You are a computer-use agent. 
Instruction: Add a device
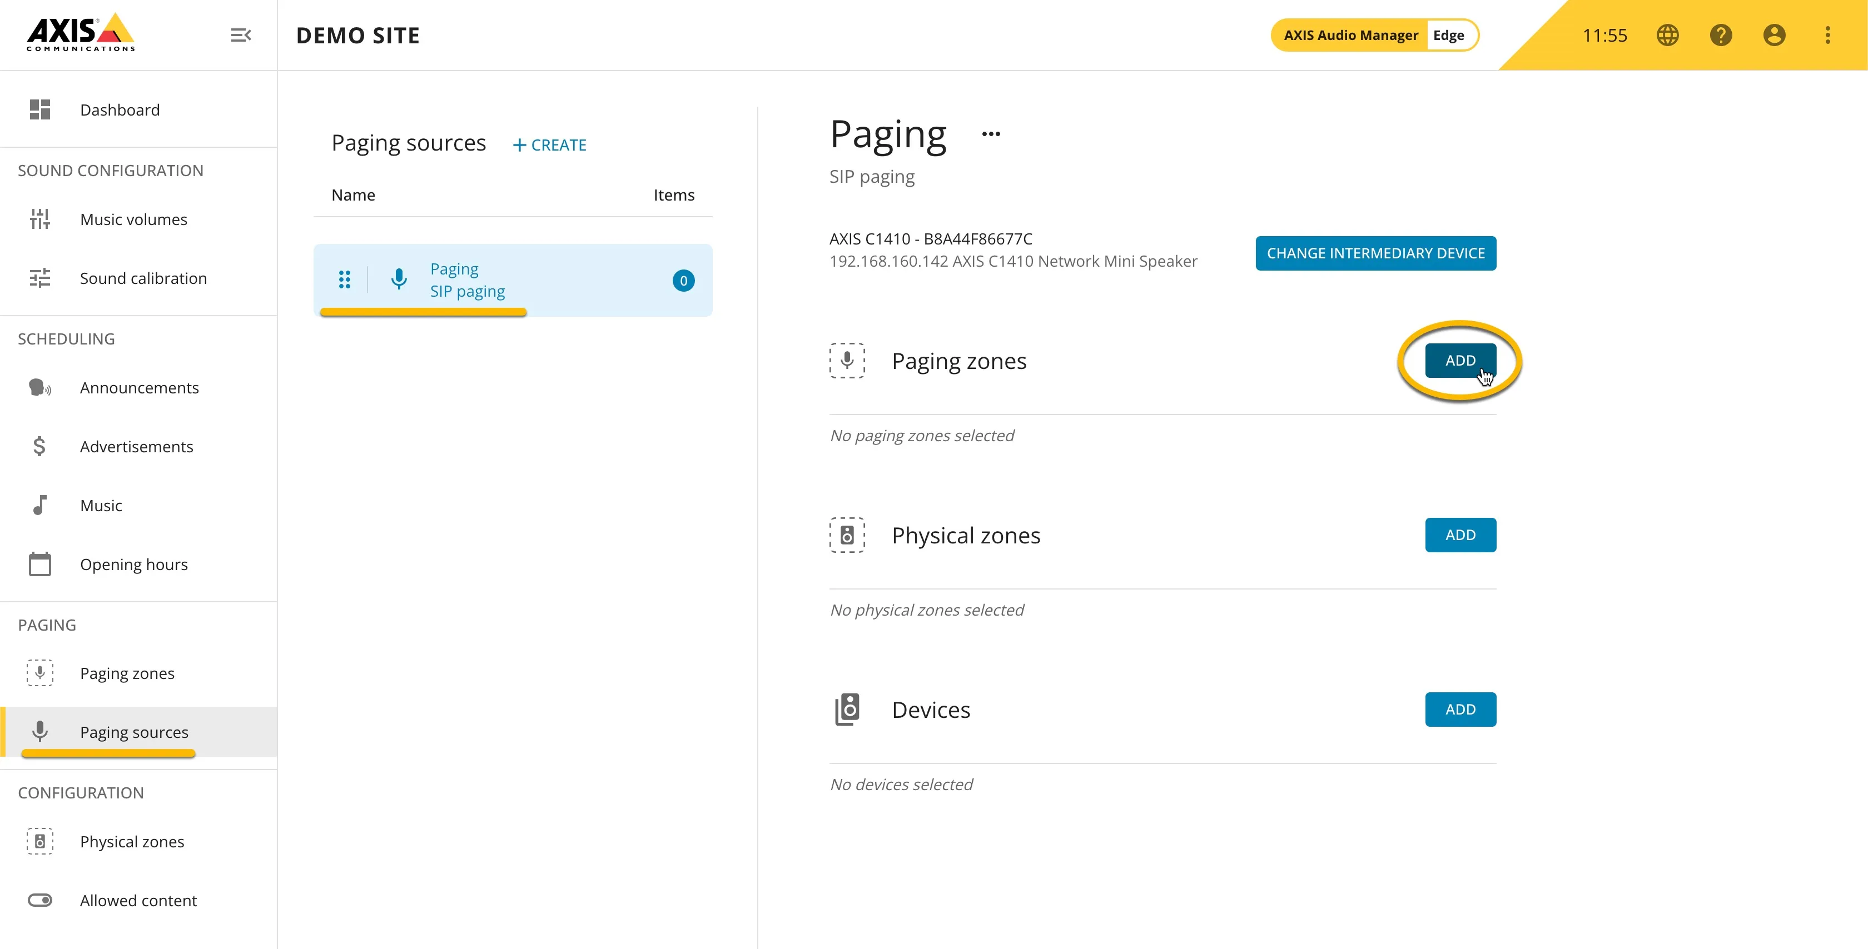click(x=1460, y=709)
